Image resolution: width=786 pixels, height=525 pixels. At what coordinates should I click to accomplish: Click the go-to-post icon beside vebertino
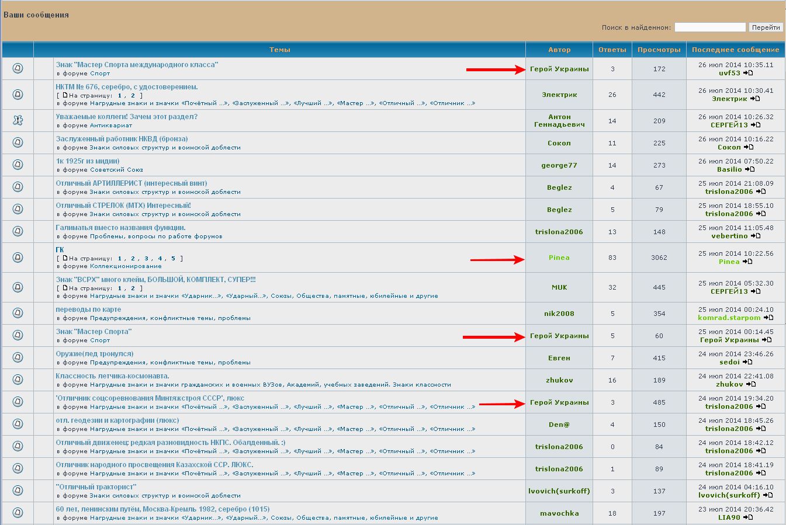click(x=756, y=236)
